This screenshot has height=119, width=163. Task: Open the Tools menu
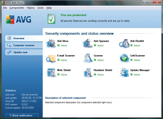pyautogui.click(x=40, y=8)
